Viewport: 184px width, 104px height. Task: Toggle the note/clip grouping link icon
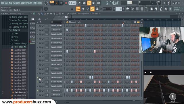pos(92,9)
